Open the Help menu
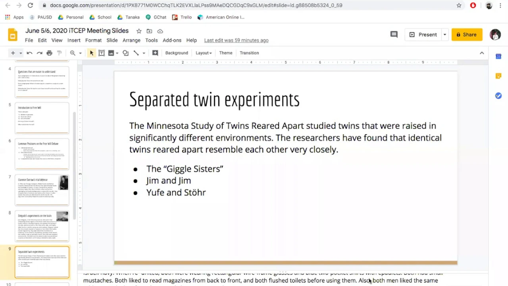Viewport: 508px width, 286px height. pyautogui.click(x=191, y=40)
